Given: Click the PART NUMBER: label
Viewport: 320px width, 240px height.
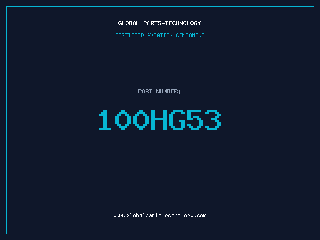Looking at the screenshot, I should pyautogui.click(x=160, y=91).
